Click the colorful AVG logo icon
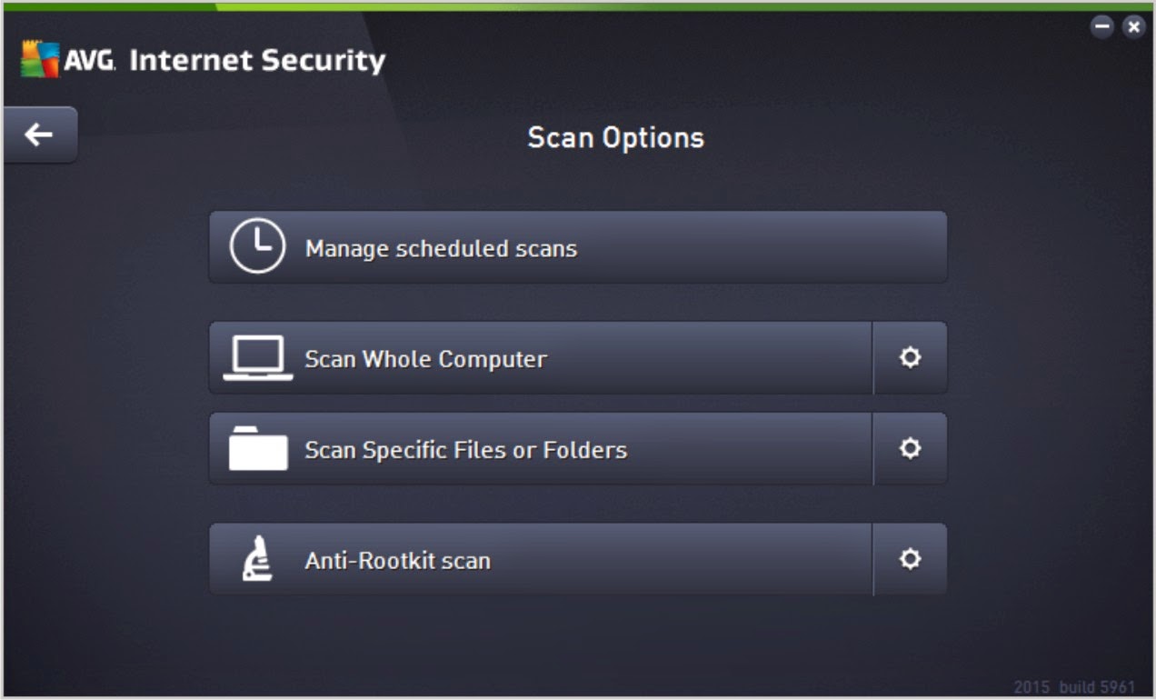This screenshot has height=700, width=1156. coord(40,60)
